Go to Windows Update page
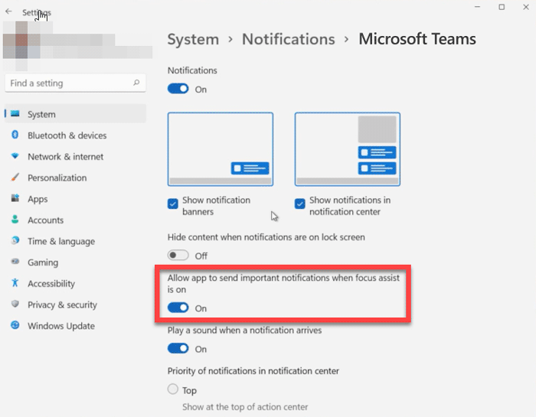 (75, 325)
